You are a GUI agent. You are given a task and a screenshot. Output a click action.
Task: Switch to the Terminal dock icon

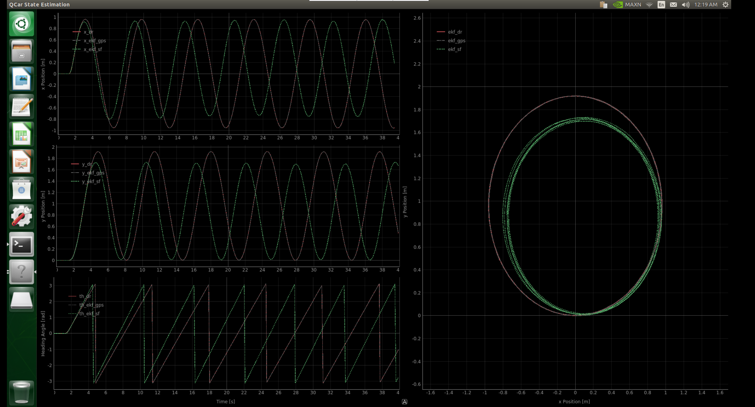(x=21, y=244)
